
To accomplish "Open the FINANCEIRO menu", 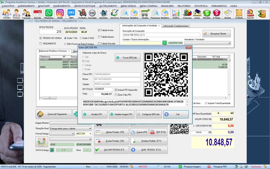I will pos(167,6).
